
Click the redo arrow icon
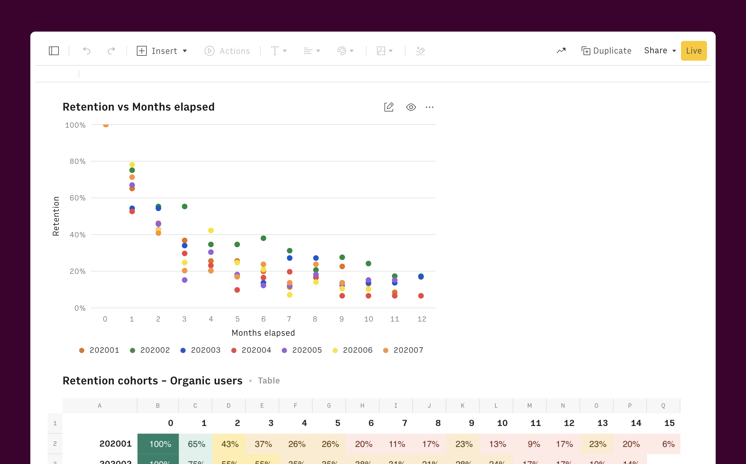pos(111,51)
